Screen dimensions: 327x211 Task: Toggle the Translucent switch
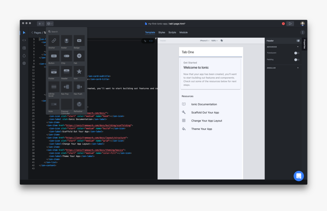[x=297, y=53]
